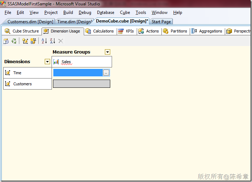
Task: Click the gray Customers-Sales relationship cell
Action: click(82, 84)
